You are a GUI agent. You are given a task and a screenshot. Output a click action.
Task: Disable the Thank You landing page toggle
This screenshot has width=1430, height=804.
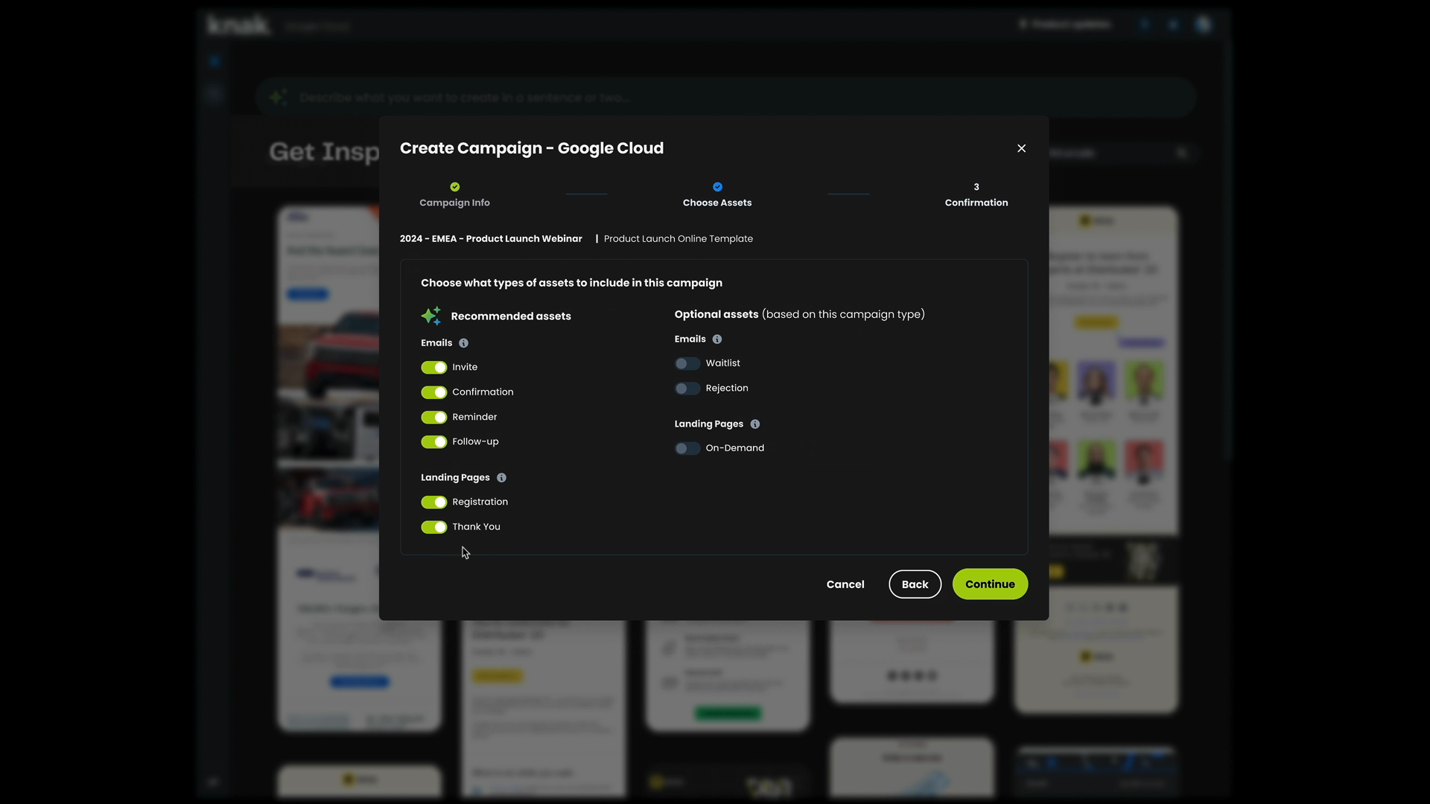(433, 527)
